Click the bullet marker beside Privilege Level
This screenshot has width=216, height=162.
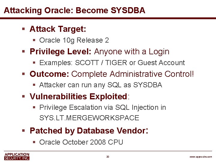tap(23, 52)
